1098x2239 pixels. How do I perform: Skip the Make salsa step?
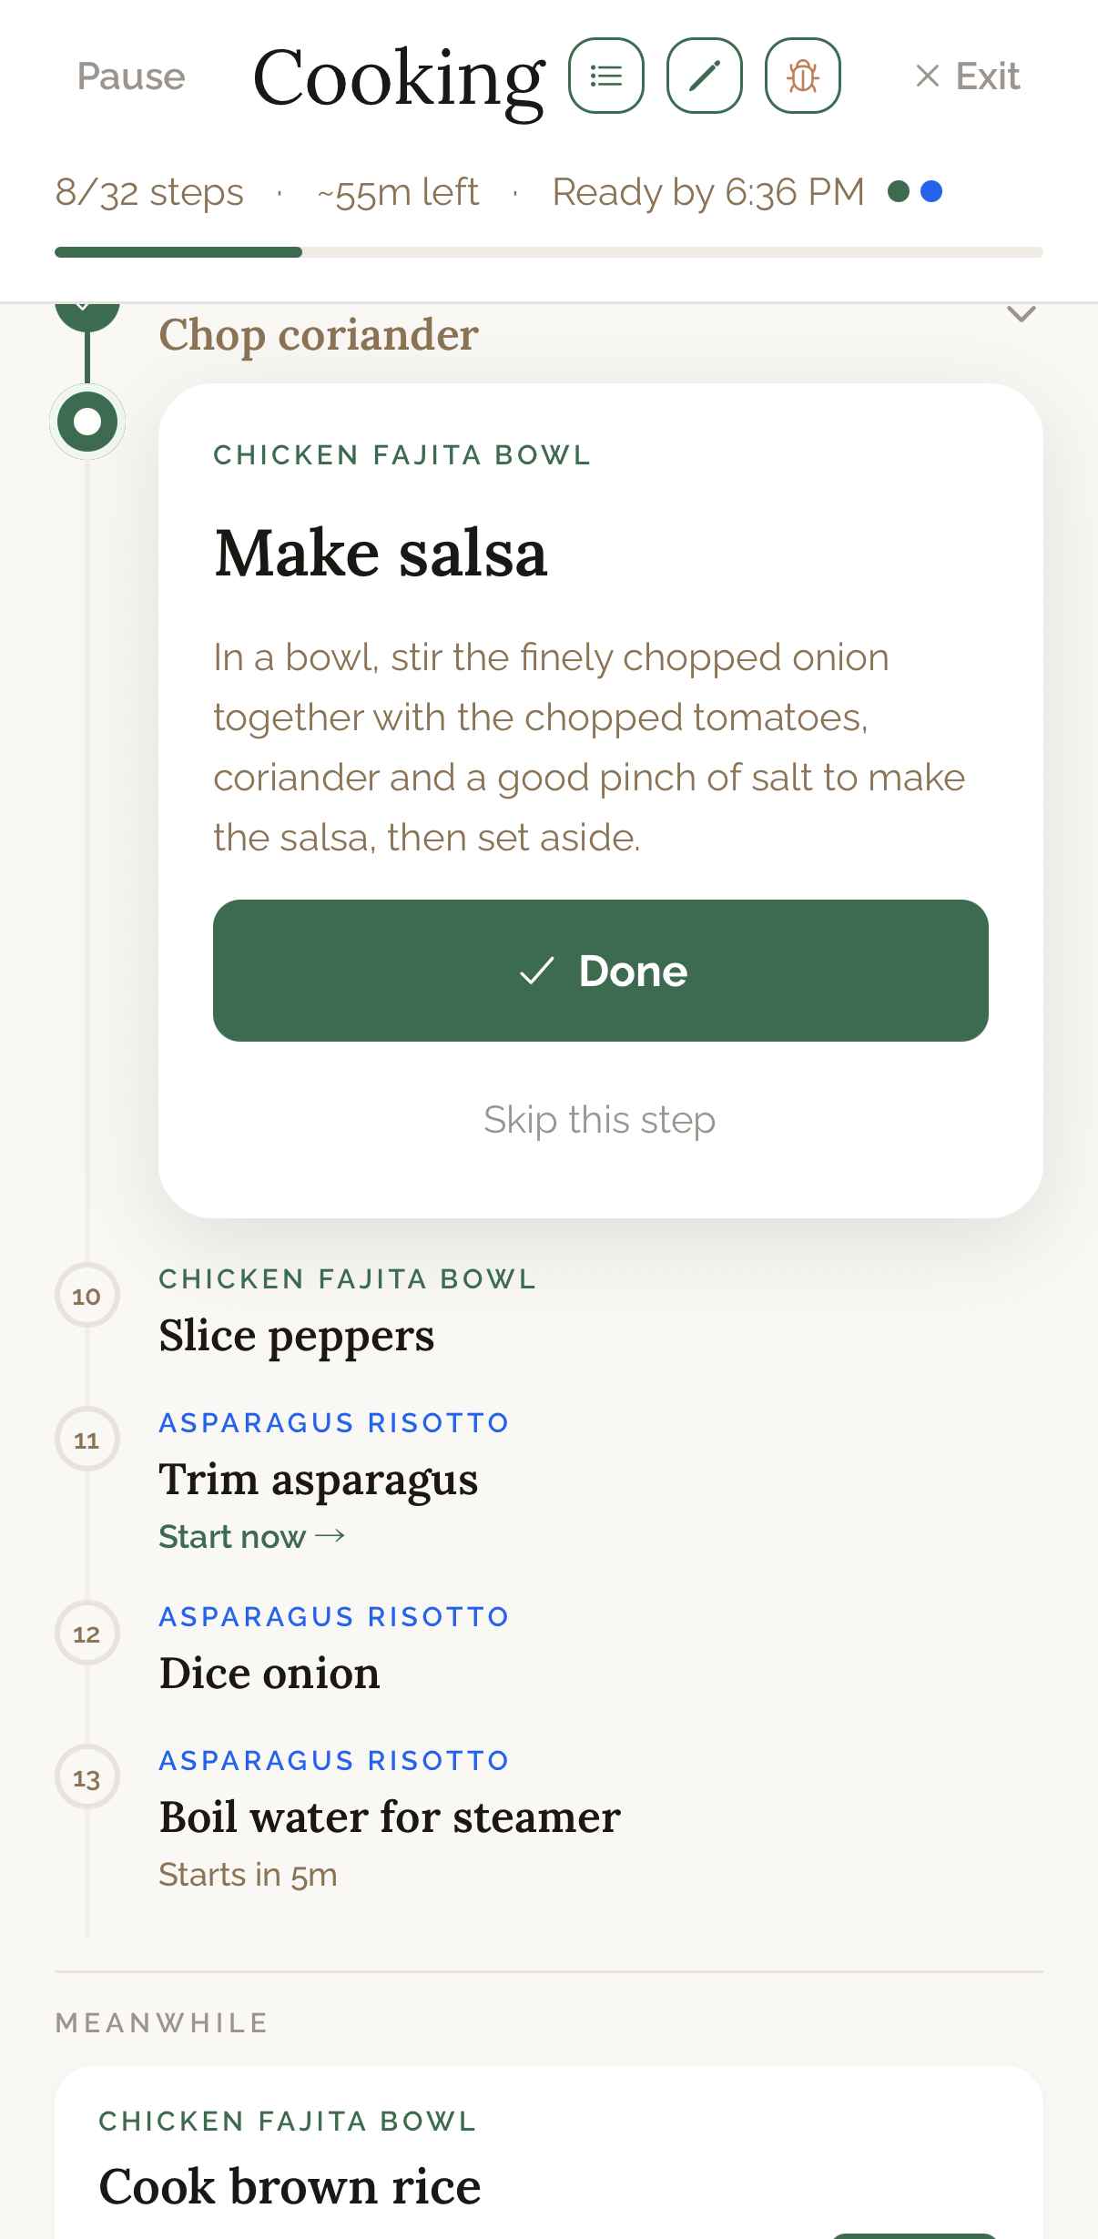599,1120
